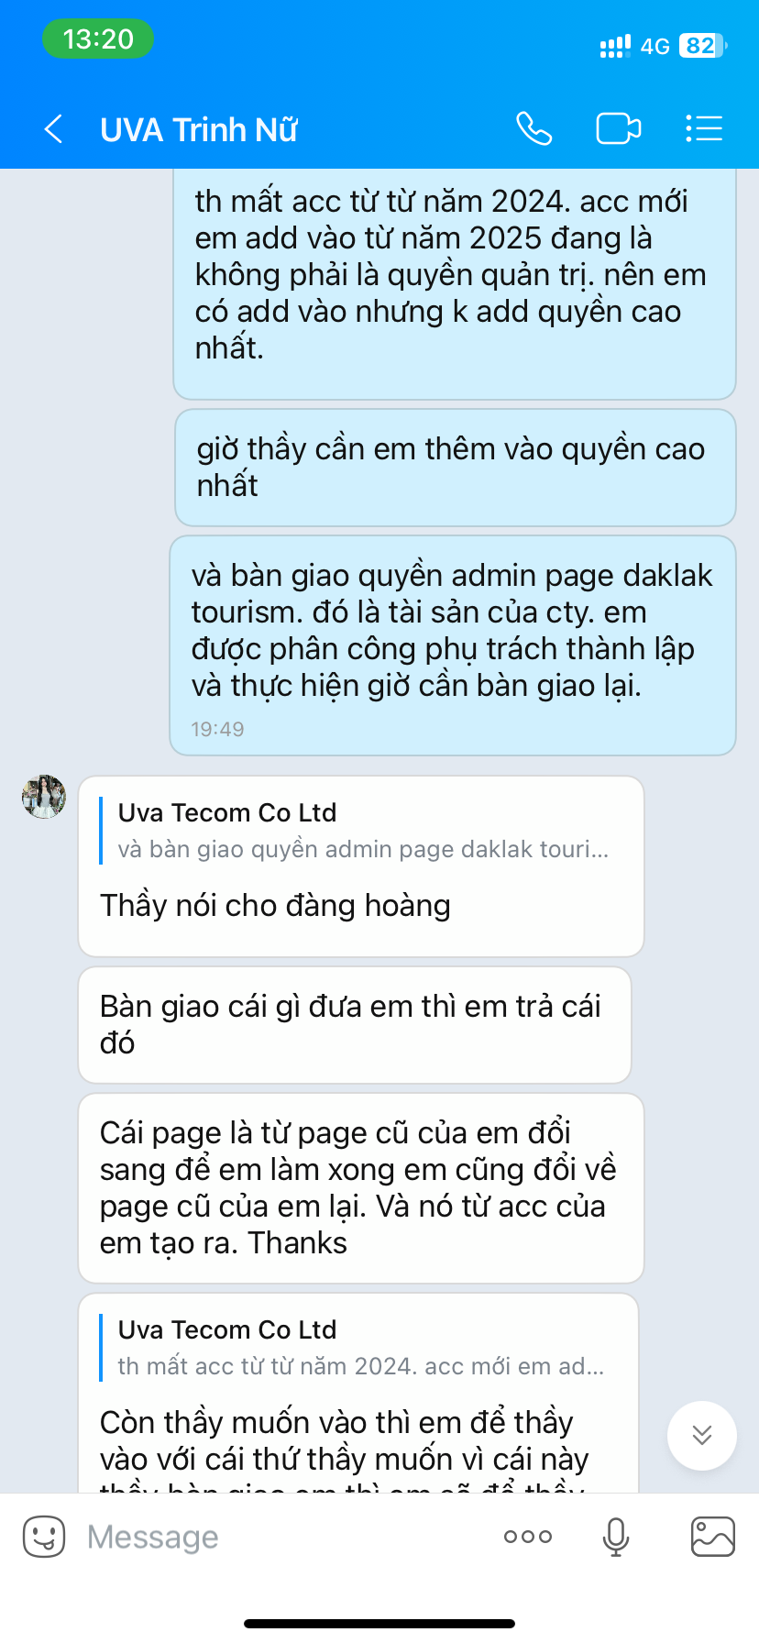The height and width of the screenshot is (1643, 759).
Task: Tap the bubble 'giờ thầy cần em thêm vào quyền'
Action: tap(456, 468)
